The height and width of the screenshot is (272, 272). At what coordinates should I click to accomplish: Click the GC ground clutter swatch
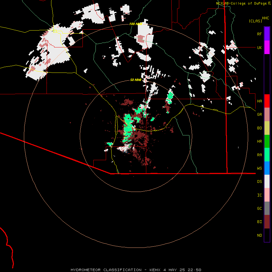pos(267,208)
